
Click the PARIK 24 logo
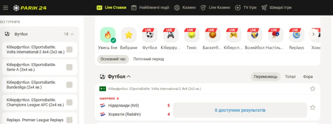pos(30,8)
